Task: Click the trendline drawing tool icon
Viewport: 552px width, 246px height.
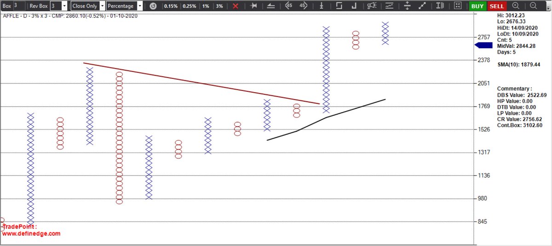Action: (x=271, y=6)
